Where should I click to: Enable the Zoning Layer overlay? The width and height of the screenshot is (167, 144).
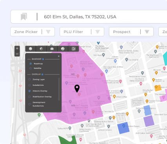click(29, 79)
